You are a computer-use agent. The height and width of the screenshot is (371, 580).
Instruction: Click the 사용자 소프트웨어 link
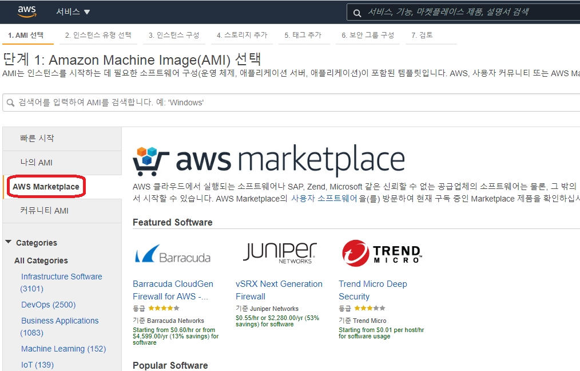point(324,198)
